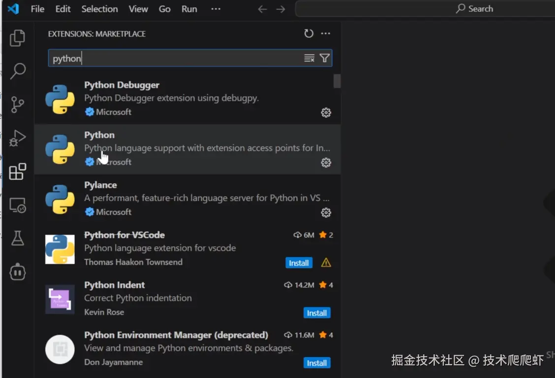The height and width of the screenshot is (378, 555).
Task: Open the Run and Debug view
Action: [x=17, y=138]
